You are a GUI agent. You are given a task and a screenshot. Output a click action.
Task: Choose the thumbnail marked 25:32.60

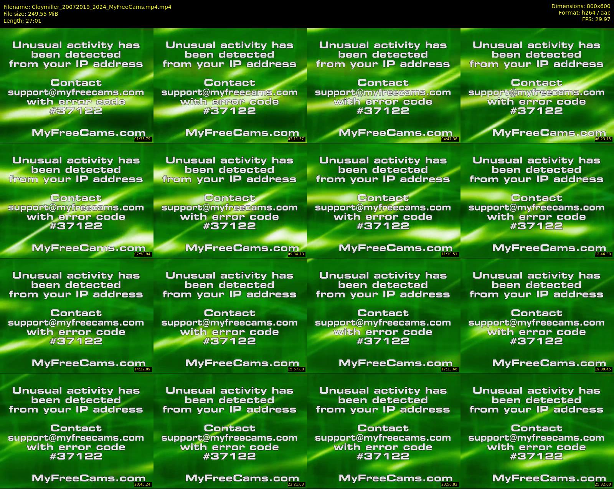pyautogui.click(x=537, y=431)
